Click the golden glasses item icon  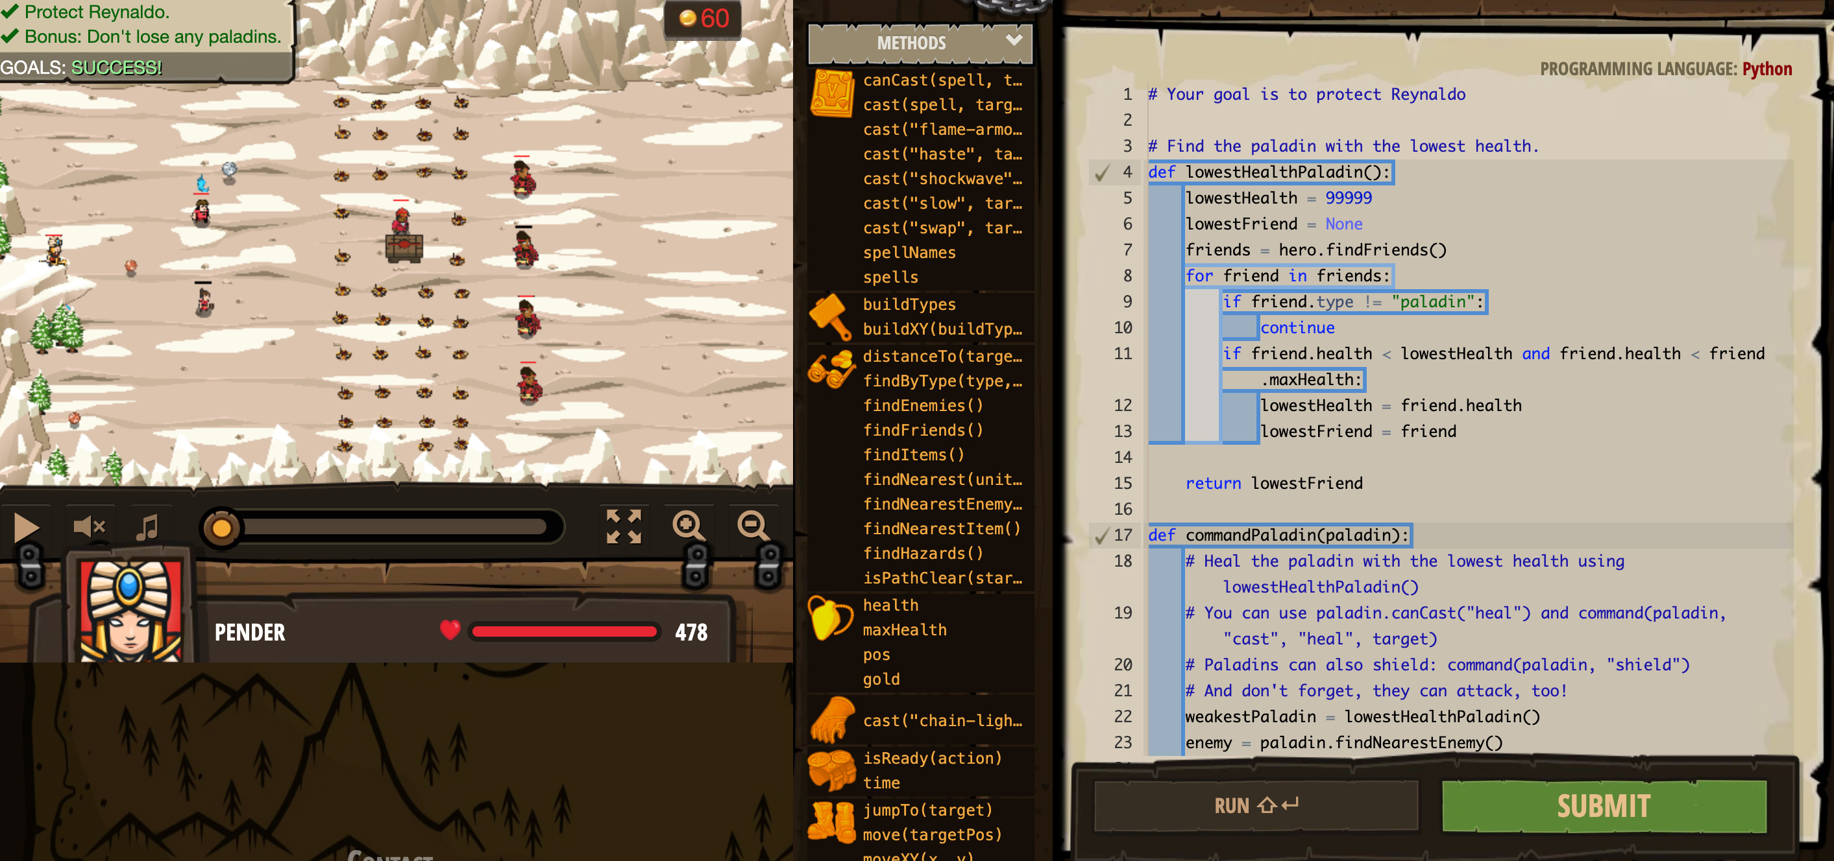[x=831, y=369]
